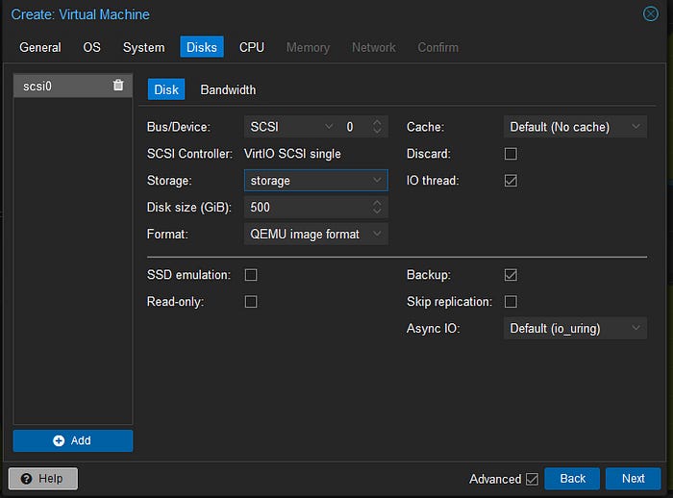Expand the Async IO dropdown
This screenshot has width=673, height=498.
point(575,329)
